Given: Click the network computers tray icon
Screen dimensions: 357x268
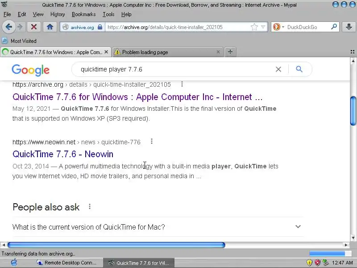Looking at the screenshot, I should coord(326,263).
